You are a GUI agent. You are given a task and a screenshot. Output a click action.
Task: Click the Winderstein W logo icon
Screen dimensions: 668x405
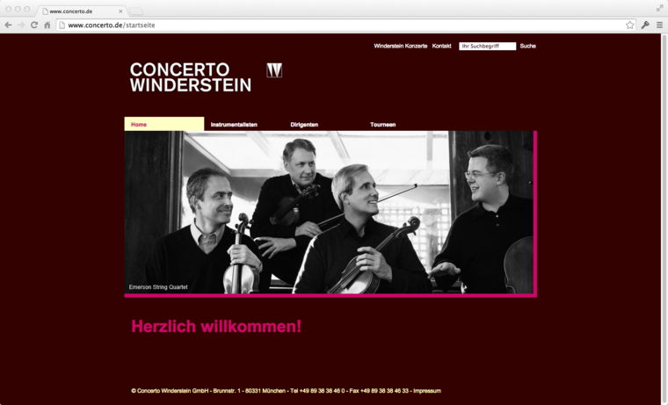pos(274,70)
